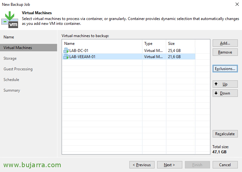This screenshot has width=242, height=172.
Task: Open the Exclusions settings
Action: click(225, 68)
